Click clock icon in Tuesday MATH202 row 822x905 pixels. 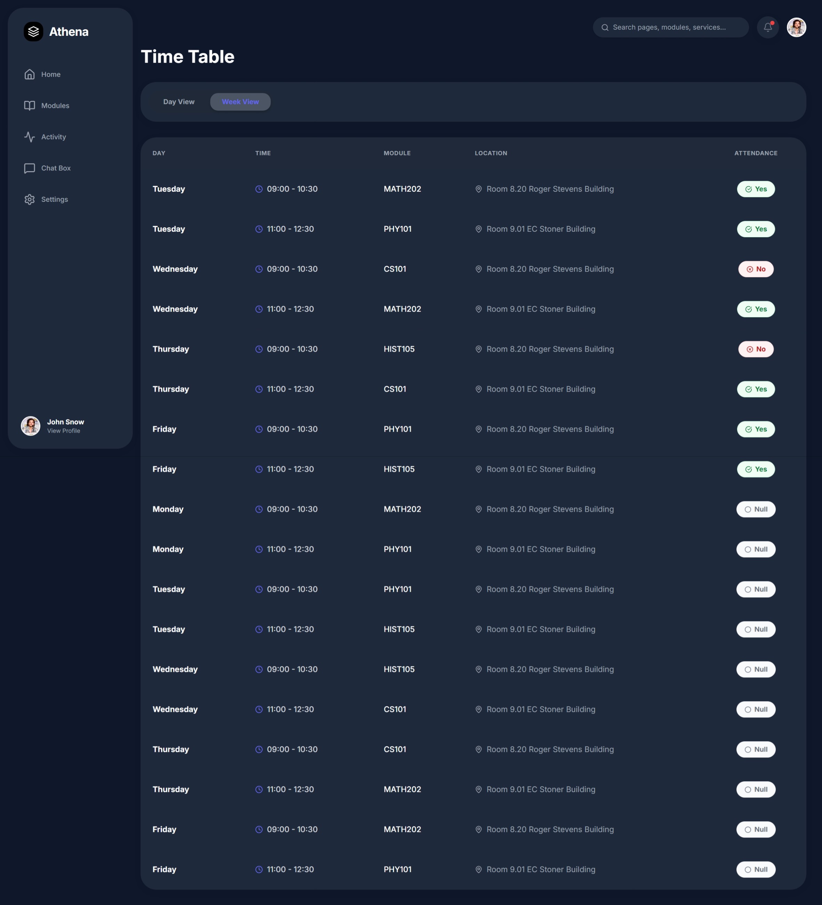(x=259, y=189)
